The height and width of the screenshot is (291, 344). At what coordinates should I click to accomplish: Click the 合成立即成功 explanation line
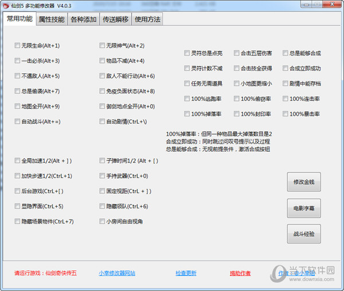[x=218, y=141]
